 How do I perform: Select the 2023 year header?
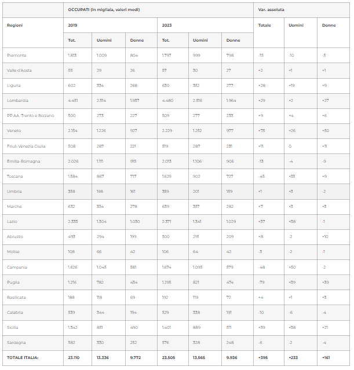(166, 25)
